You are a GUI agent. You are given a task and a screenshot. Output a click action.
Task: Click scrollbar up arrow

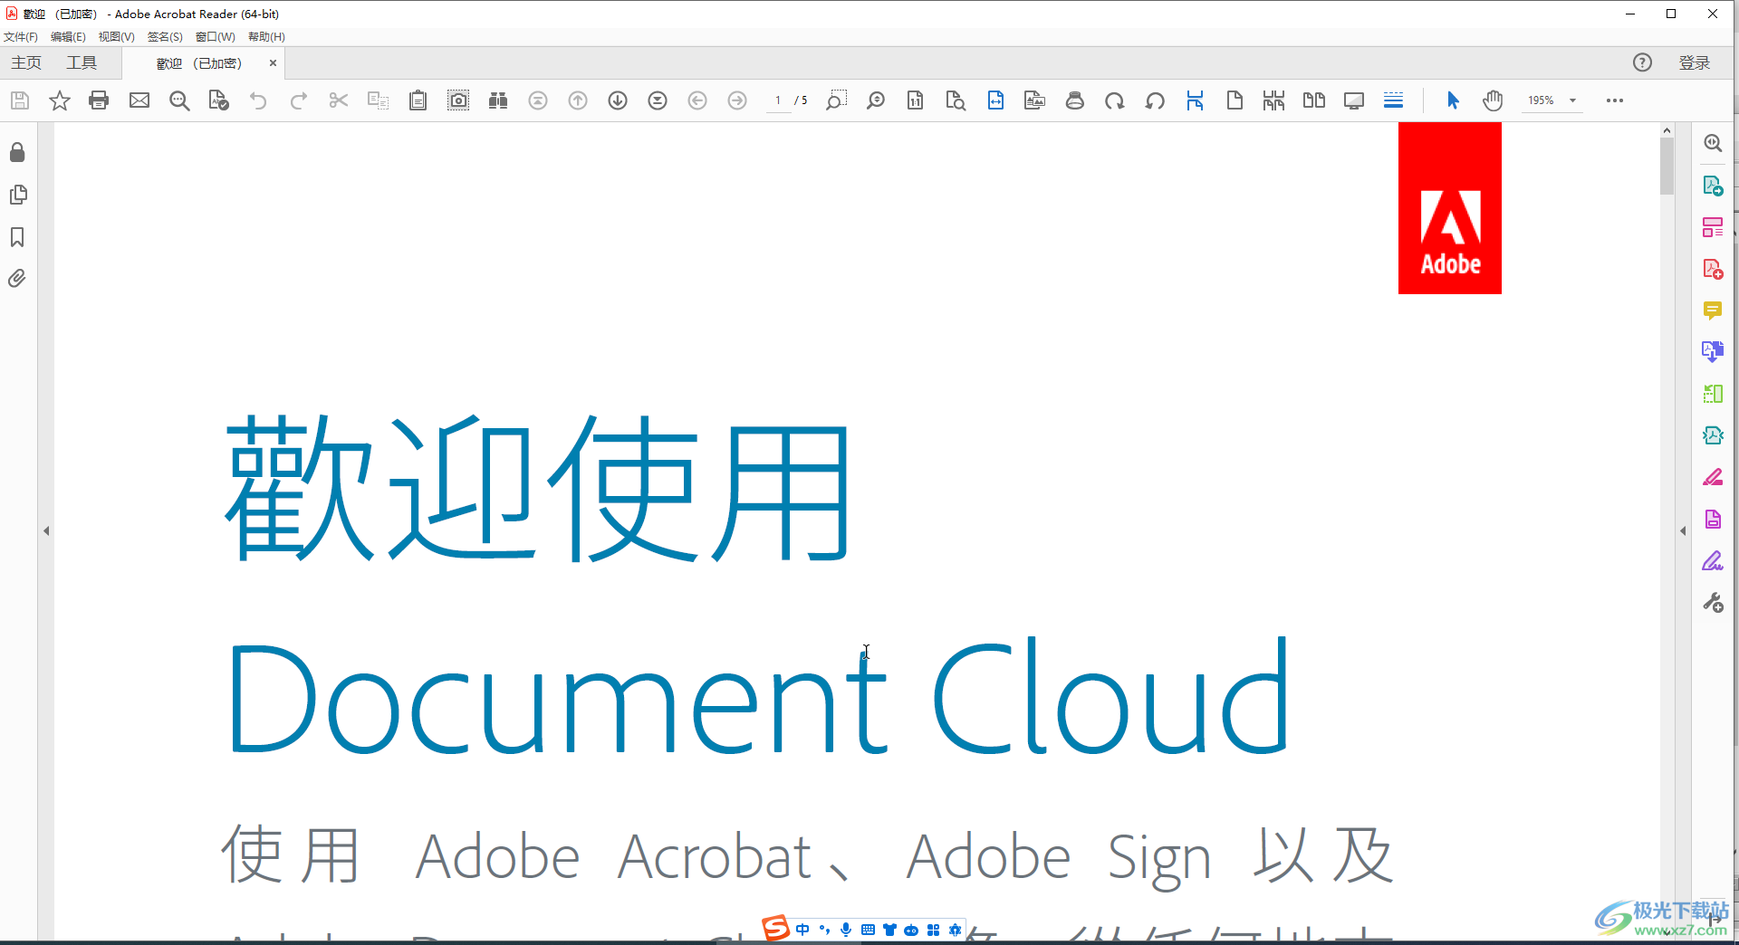coord(1667,131)
